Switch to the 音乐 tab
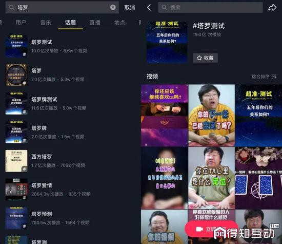 46,23
